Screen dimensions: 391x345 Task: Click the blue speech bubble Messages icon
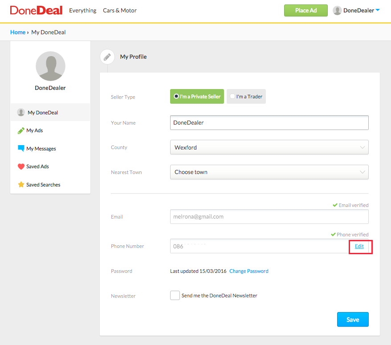pyautogui.click(x=21, y=148)
